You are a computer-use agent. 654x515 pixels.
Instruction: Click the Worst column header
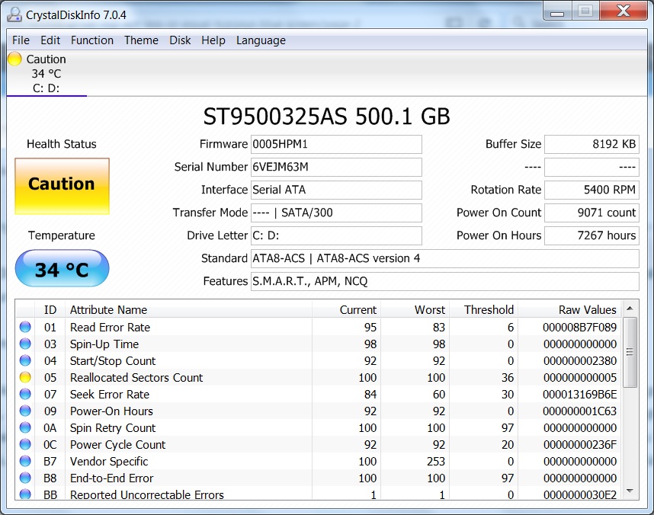(x=415, y=310)
